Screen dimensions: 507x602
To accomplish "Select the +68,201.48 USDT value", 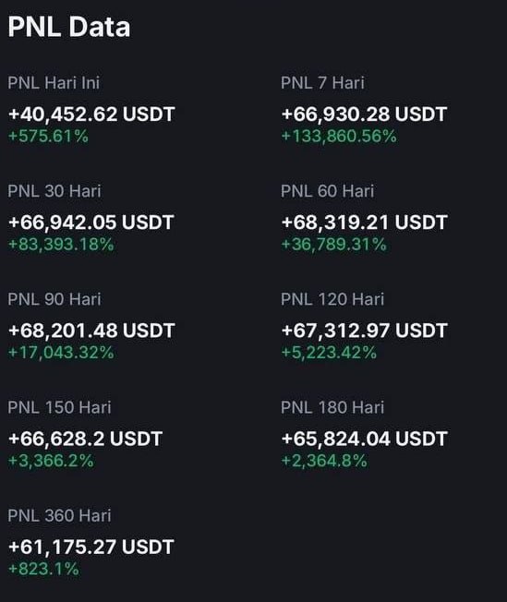I will tap(91, 331).
